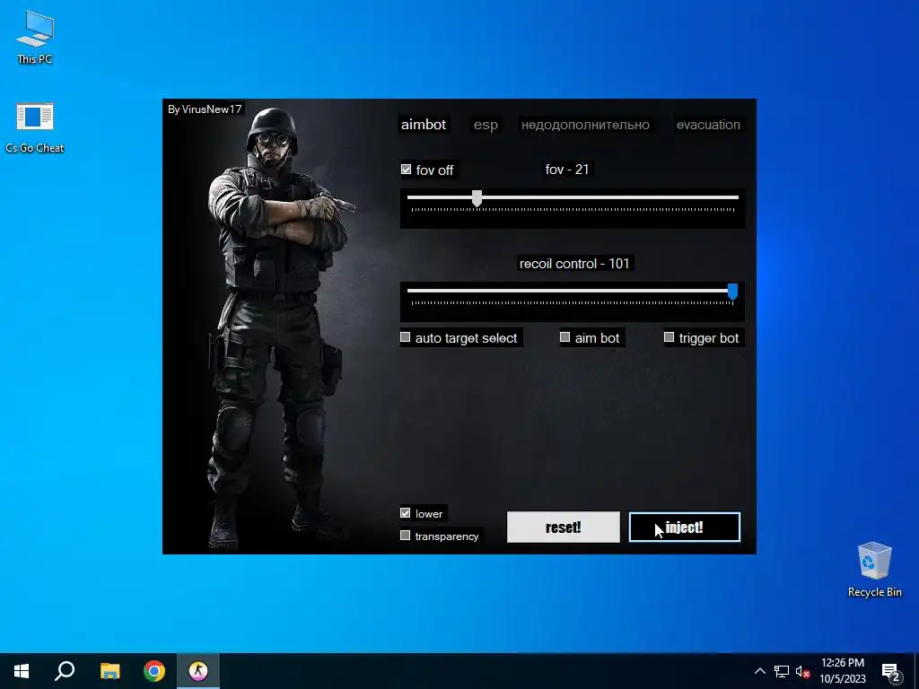Click the 'recoil control - 101' label

pos(574,264)
